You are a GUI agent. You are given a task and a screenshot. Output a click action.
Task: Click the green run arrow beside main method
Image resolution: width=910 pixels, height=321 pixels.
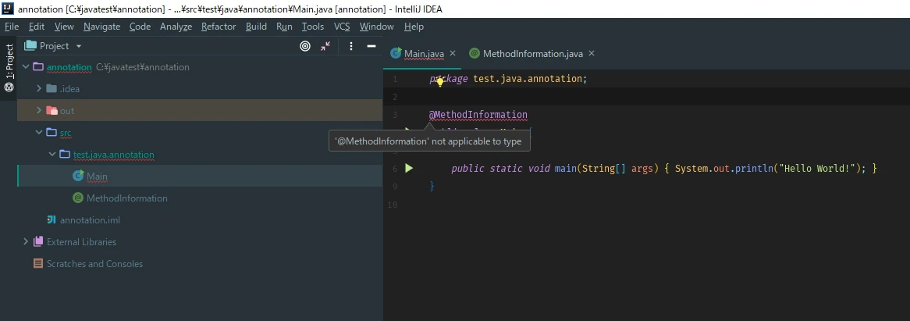(409, 169)
